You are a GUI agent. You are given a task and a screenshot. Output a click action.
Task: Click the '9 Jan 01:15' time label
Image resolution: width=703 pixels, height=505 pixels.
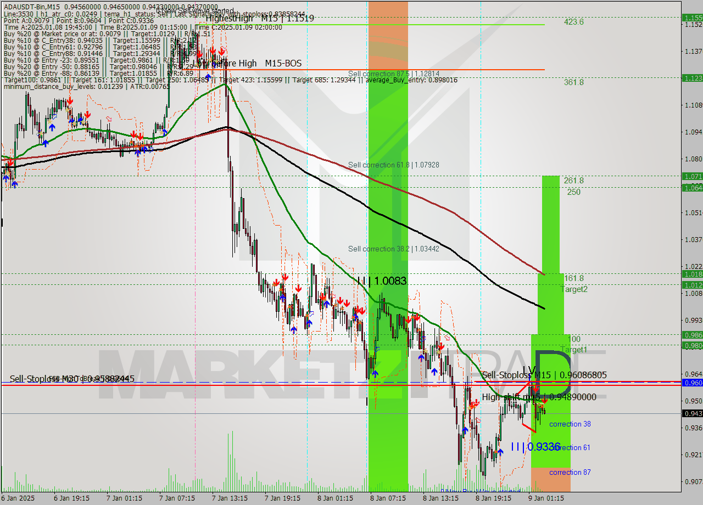pyautogui.click(x=546, y=498)
